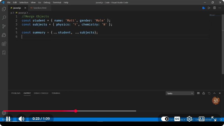Click the Visual Studio Code logo icon
Image resolution: width=224 pixels, height=126 pixels.
point(3,3)
